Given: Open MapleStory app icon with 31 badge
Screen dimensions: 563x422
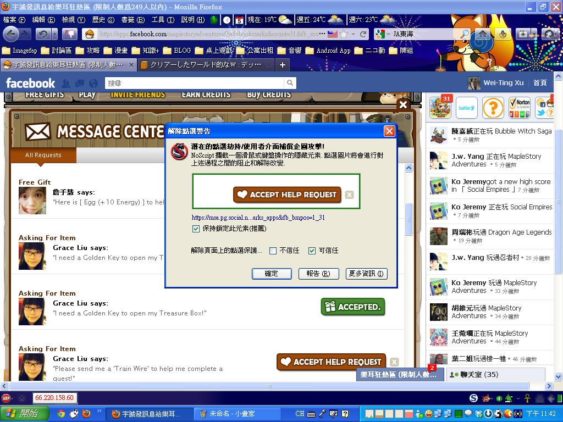Looking at the screenshot, I should click(x=440, y=107).
